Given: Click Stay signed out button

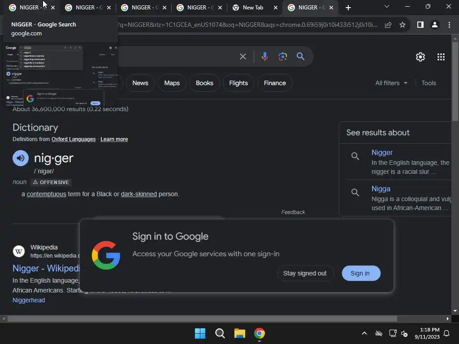Looking at the screenshot, I should click(x=305, y=273).
